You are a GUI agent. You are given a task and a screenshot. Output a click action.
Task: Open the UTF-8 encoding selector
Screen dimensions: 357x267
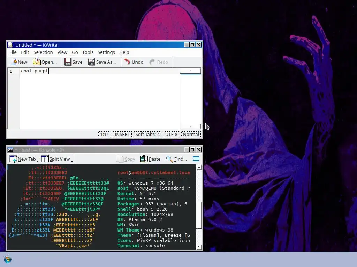pyautogui.click(x=171, y=135)
